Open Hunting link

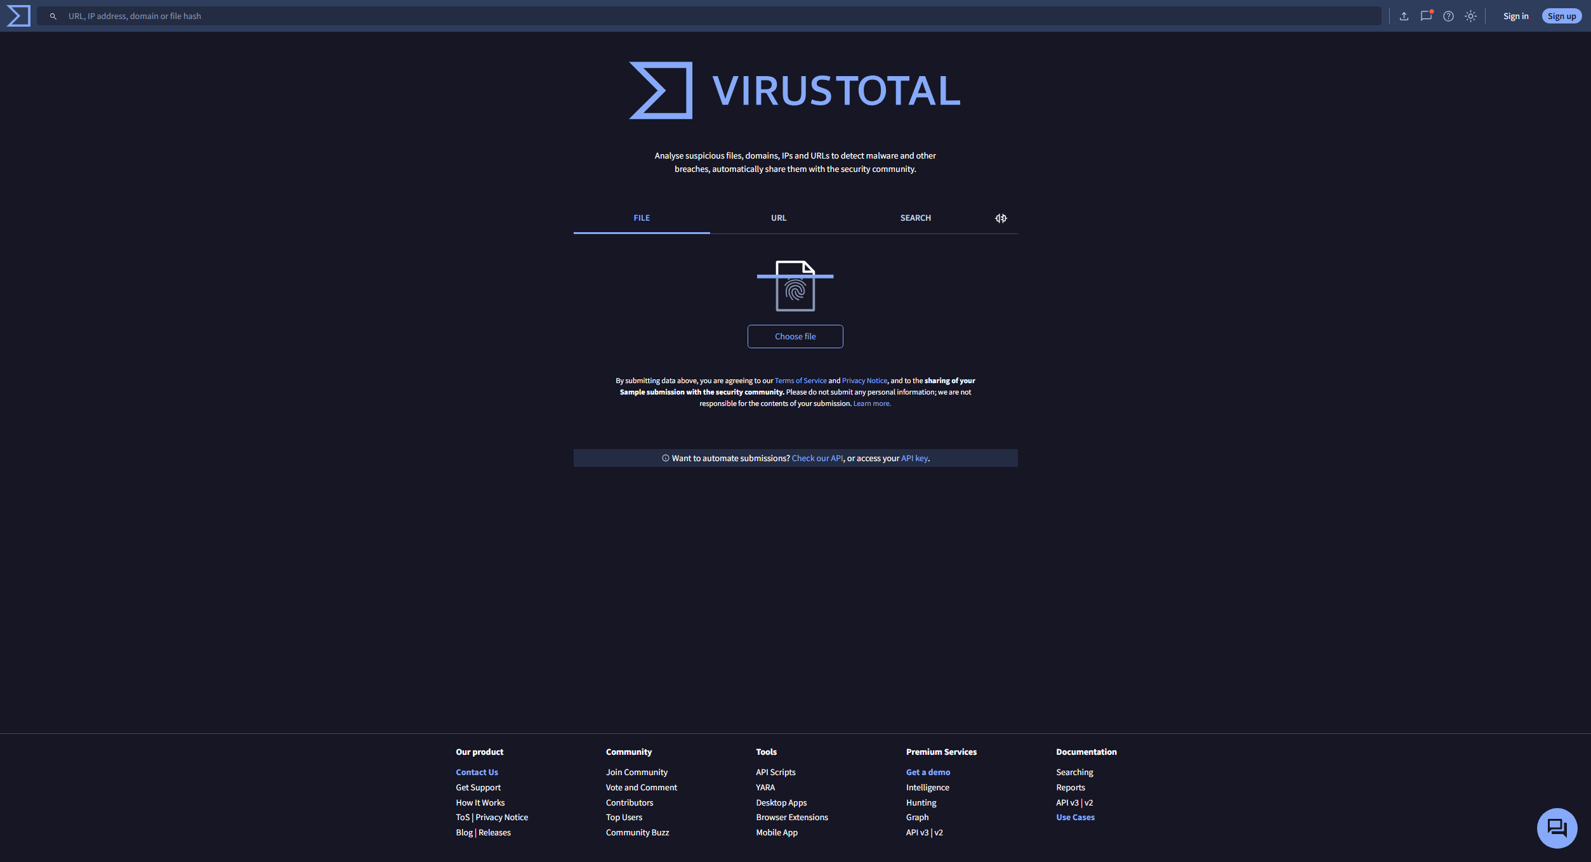tap(921, 802)
